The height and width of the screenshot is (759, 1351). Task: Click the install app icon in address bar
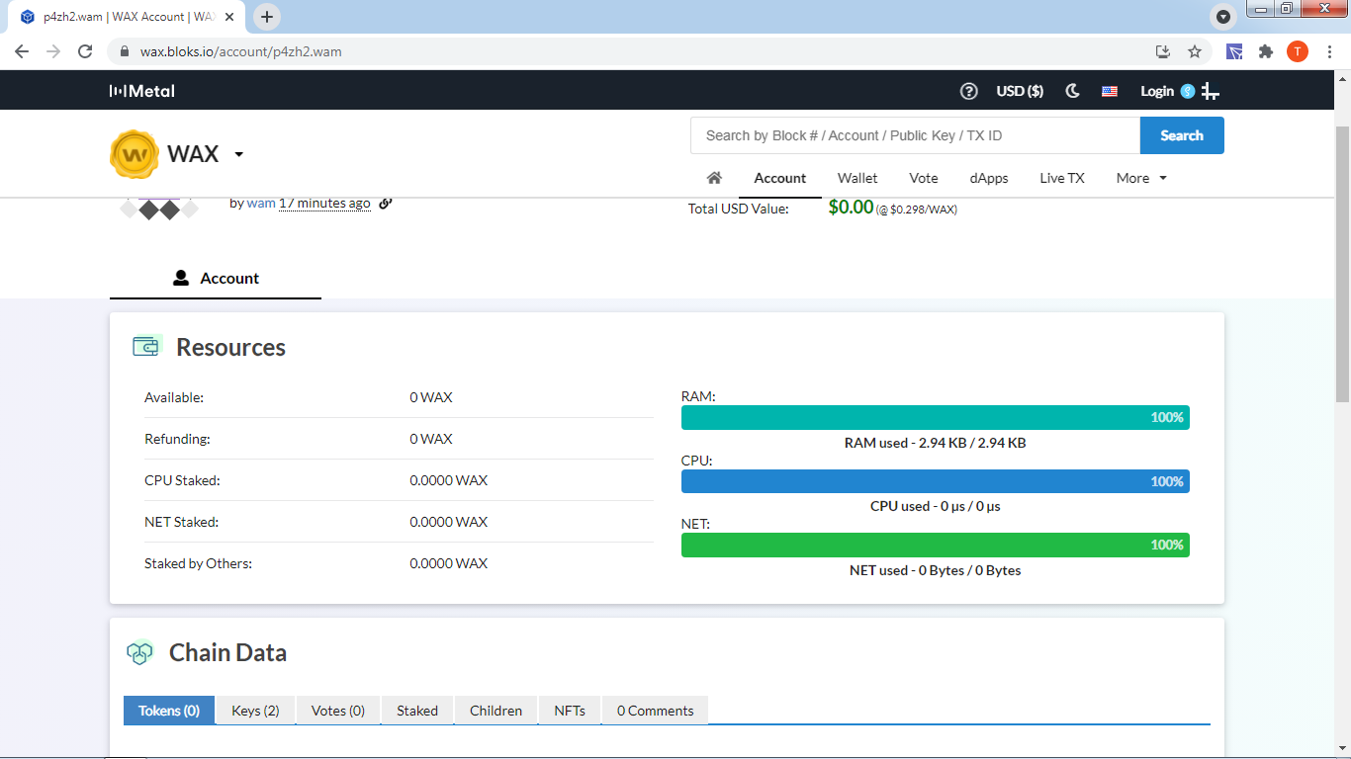click(x=1163, y=51)
